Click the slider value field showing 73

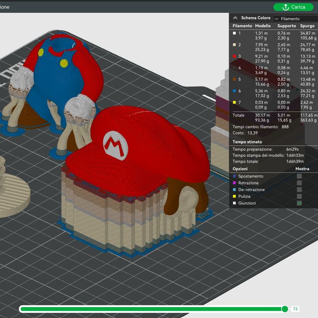(295, 309)
